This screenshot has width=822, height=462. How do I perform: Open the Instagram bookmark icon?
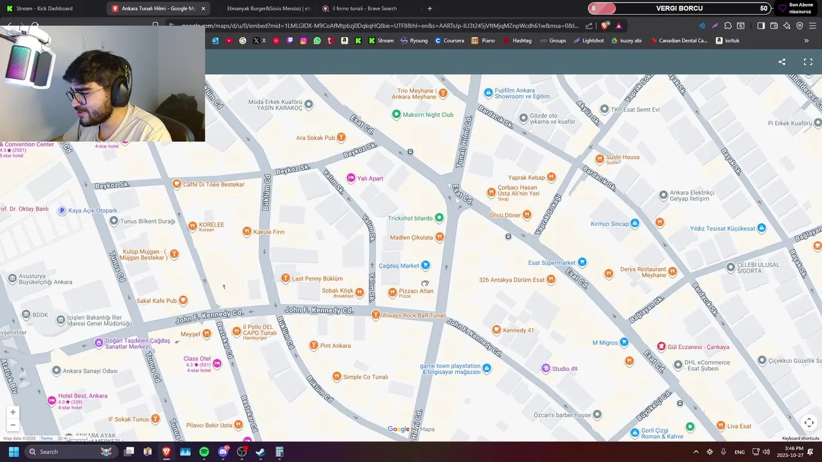coord(304,40)
